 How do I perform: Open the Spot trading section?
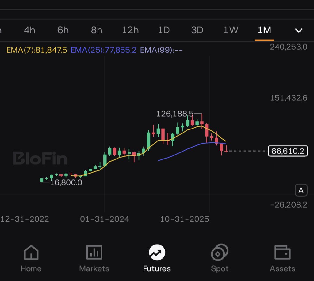coord(219,257)
